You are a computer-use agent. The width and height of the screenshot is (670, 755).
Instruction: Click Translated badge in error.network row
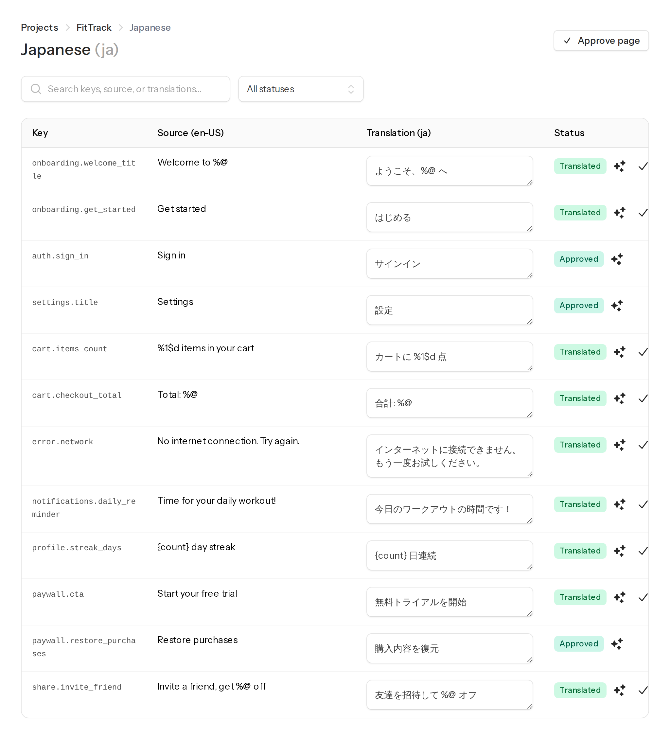click(x=580, y=445)
